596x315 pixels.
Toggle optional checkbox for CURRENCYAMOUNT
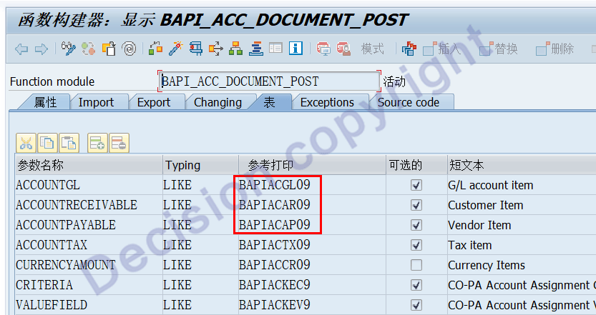(x=416, y=265)
